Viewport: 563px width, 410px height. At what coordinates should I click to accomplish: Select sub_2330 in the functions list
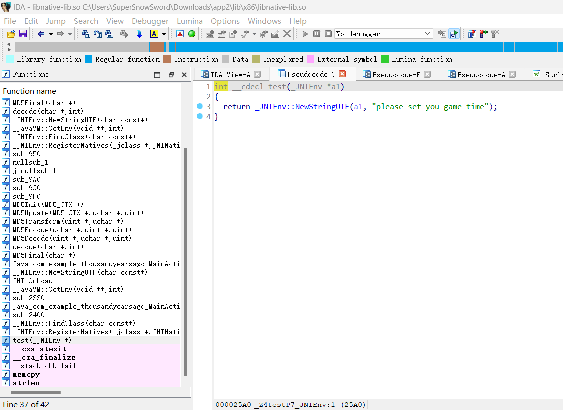[91, 298]
